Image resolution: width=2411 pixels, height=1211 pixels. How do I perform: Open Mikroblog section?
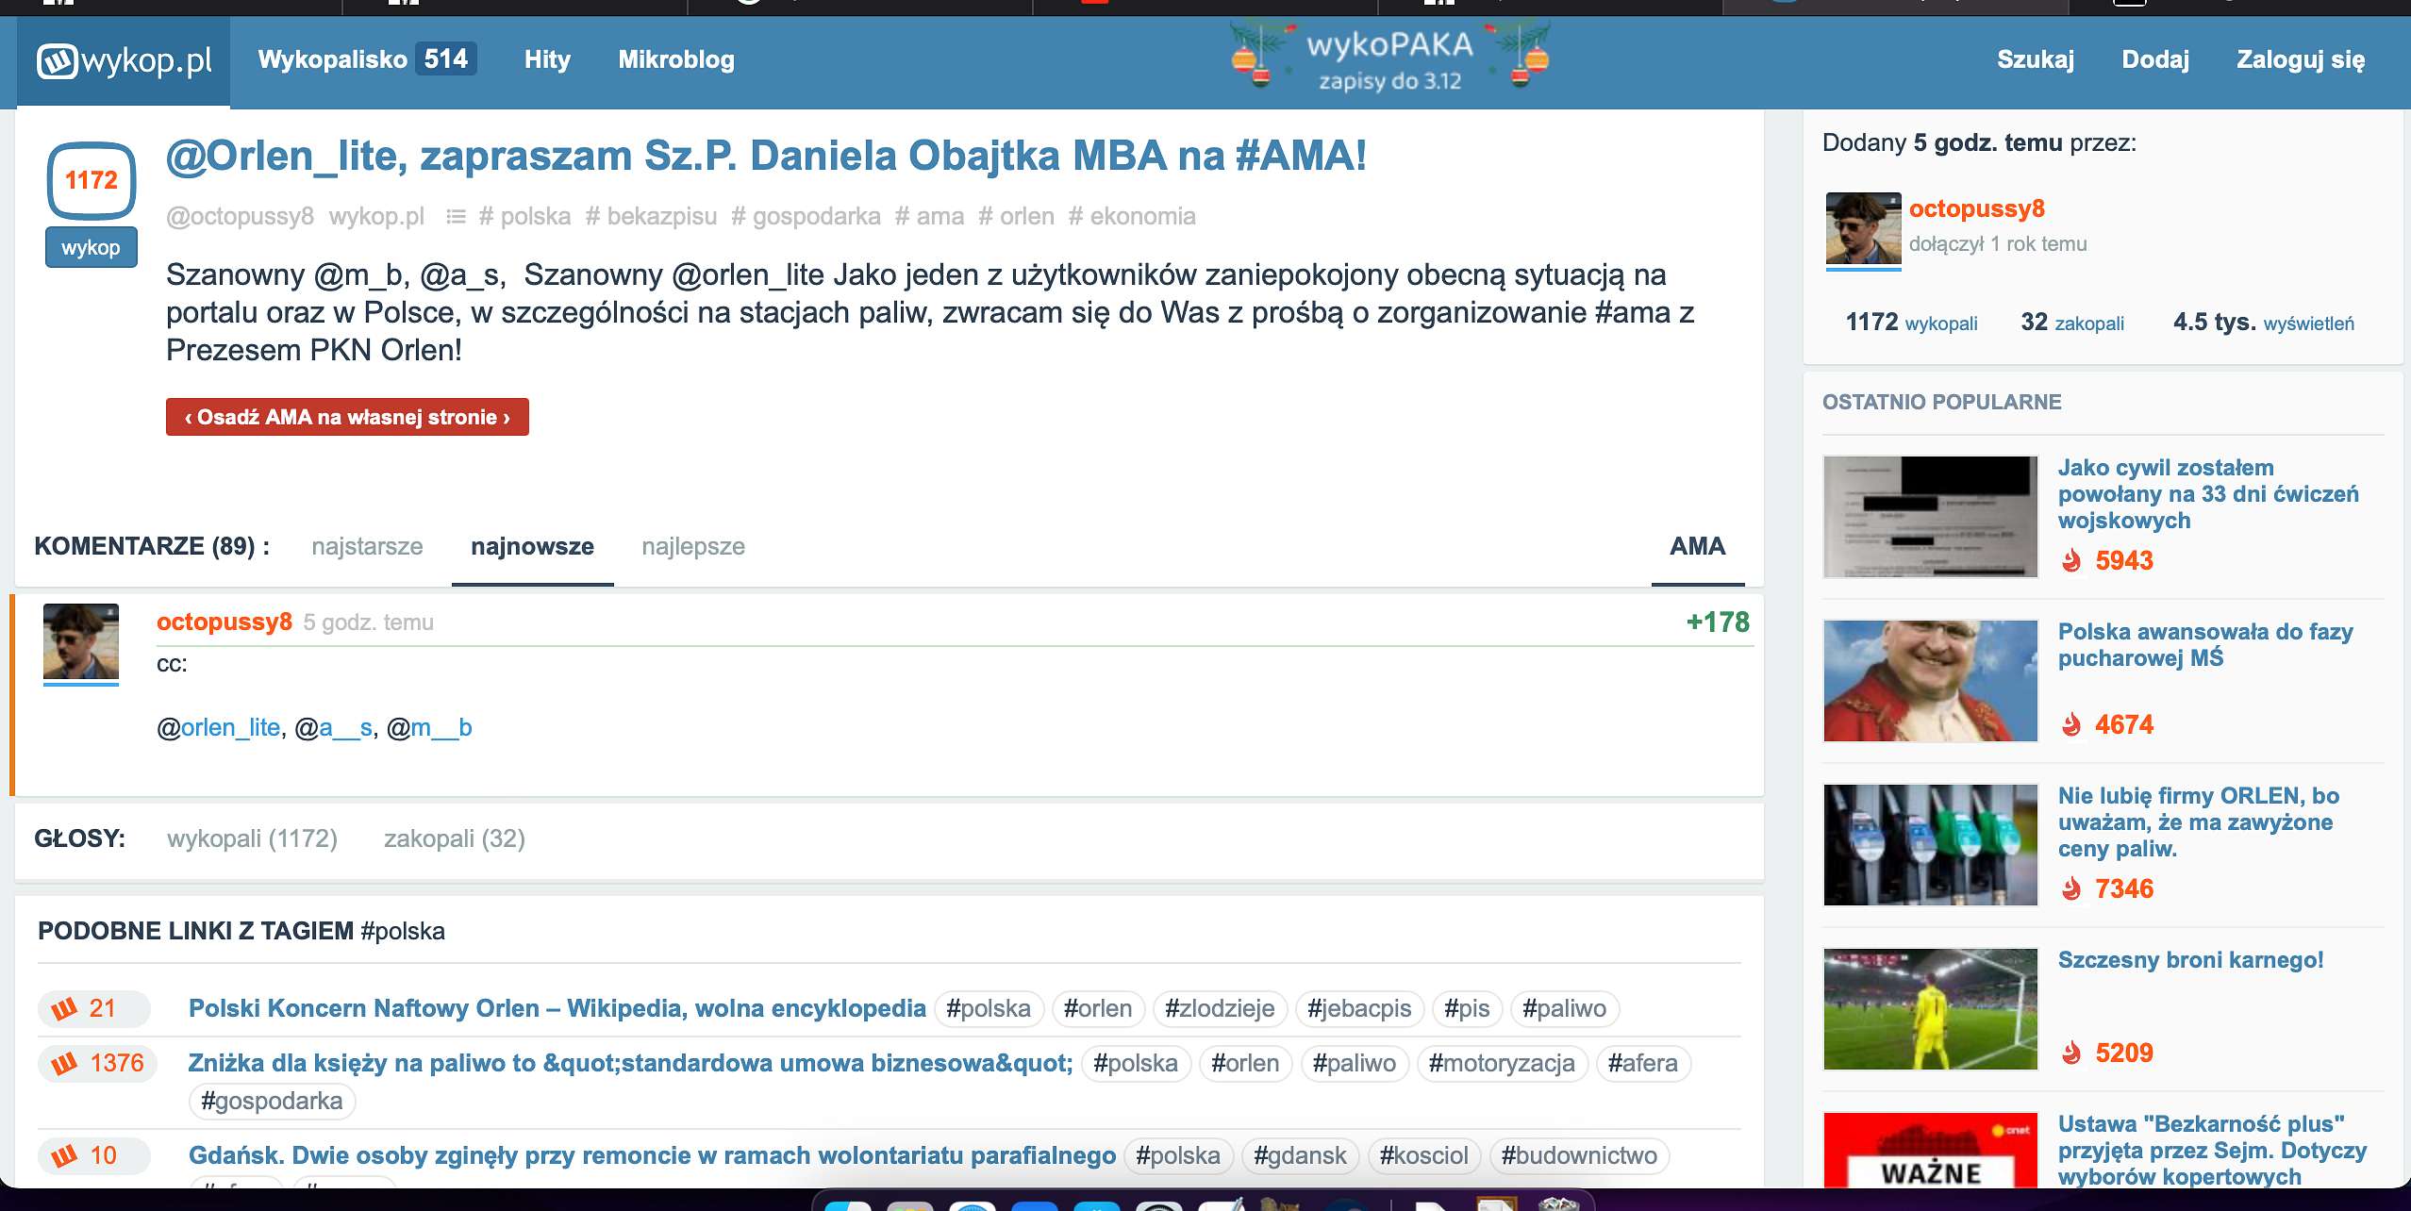point(676,59)
